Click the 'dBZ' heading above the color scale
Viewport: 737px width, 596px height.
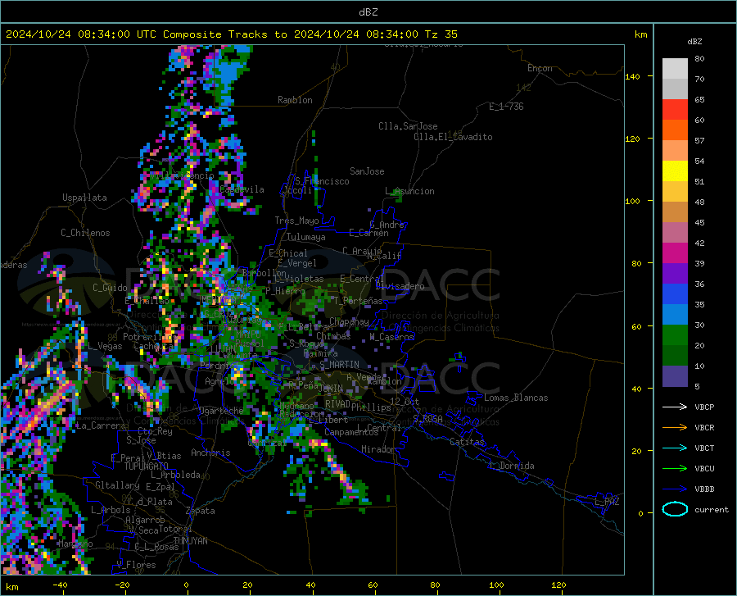[x=694, y=41]
